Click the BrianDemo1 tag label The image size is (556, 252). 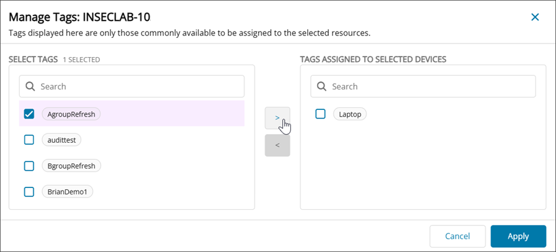coord(67,192)
